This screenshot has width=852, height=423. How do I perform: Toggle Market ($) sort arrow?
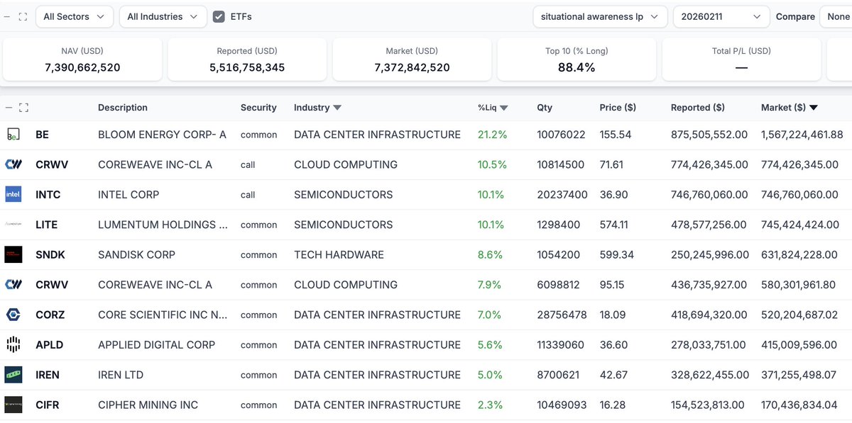point(814,108)
